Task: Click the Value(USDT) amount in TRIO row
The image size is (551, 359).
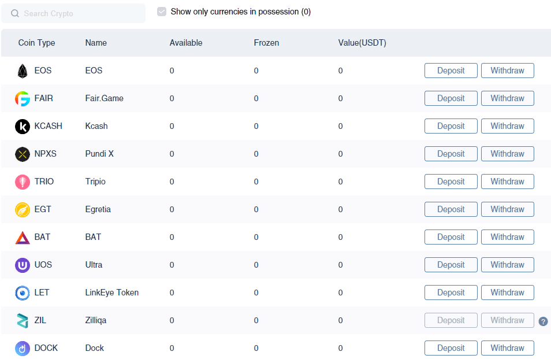Action: [x=341, y=182]
